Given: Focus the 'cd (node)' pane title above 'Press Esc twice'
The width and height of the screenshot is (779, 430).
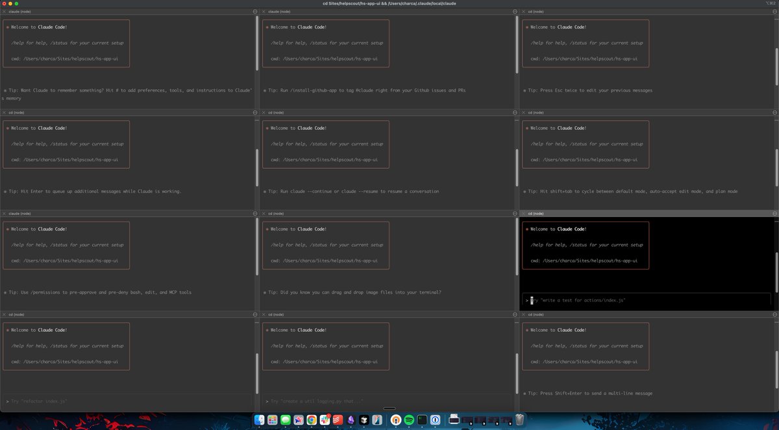Looking at the screenshot, I should (537, 11).
